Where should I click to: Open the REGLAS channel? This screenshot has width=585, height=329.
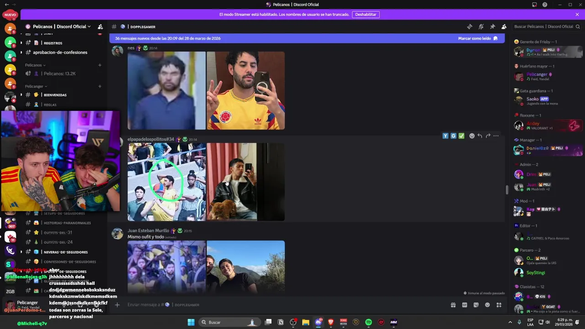click(50, 105)
